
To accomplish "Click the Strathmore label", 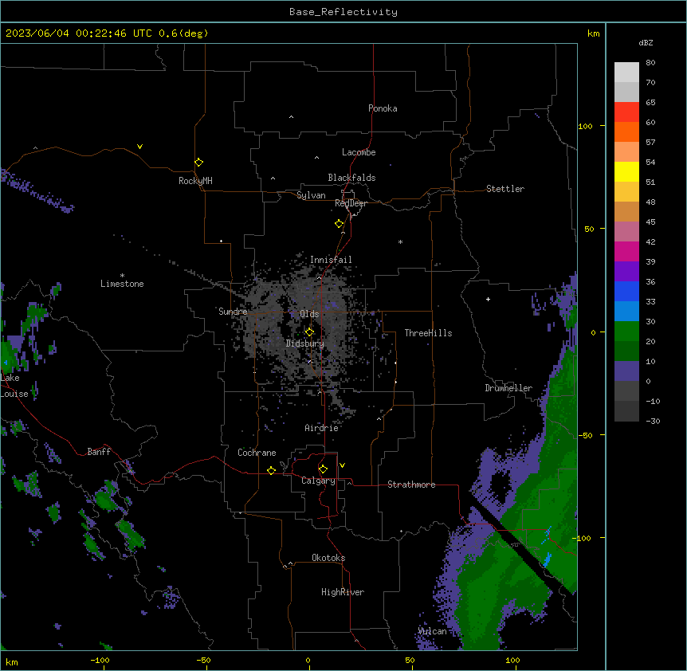I will tap(411, 485).
